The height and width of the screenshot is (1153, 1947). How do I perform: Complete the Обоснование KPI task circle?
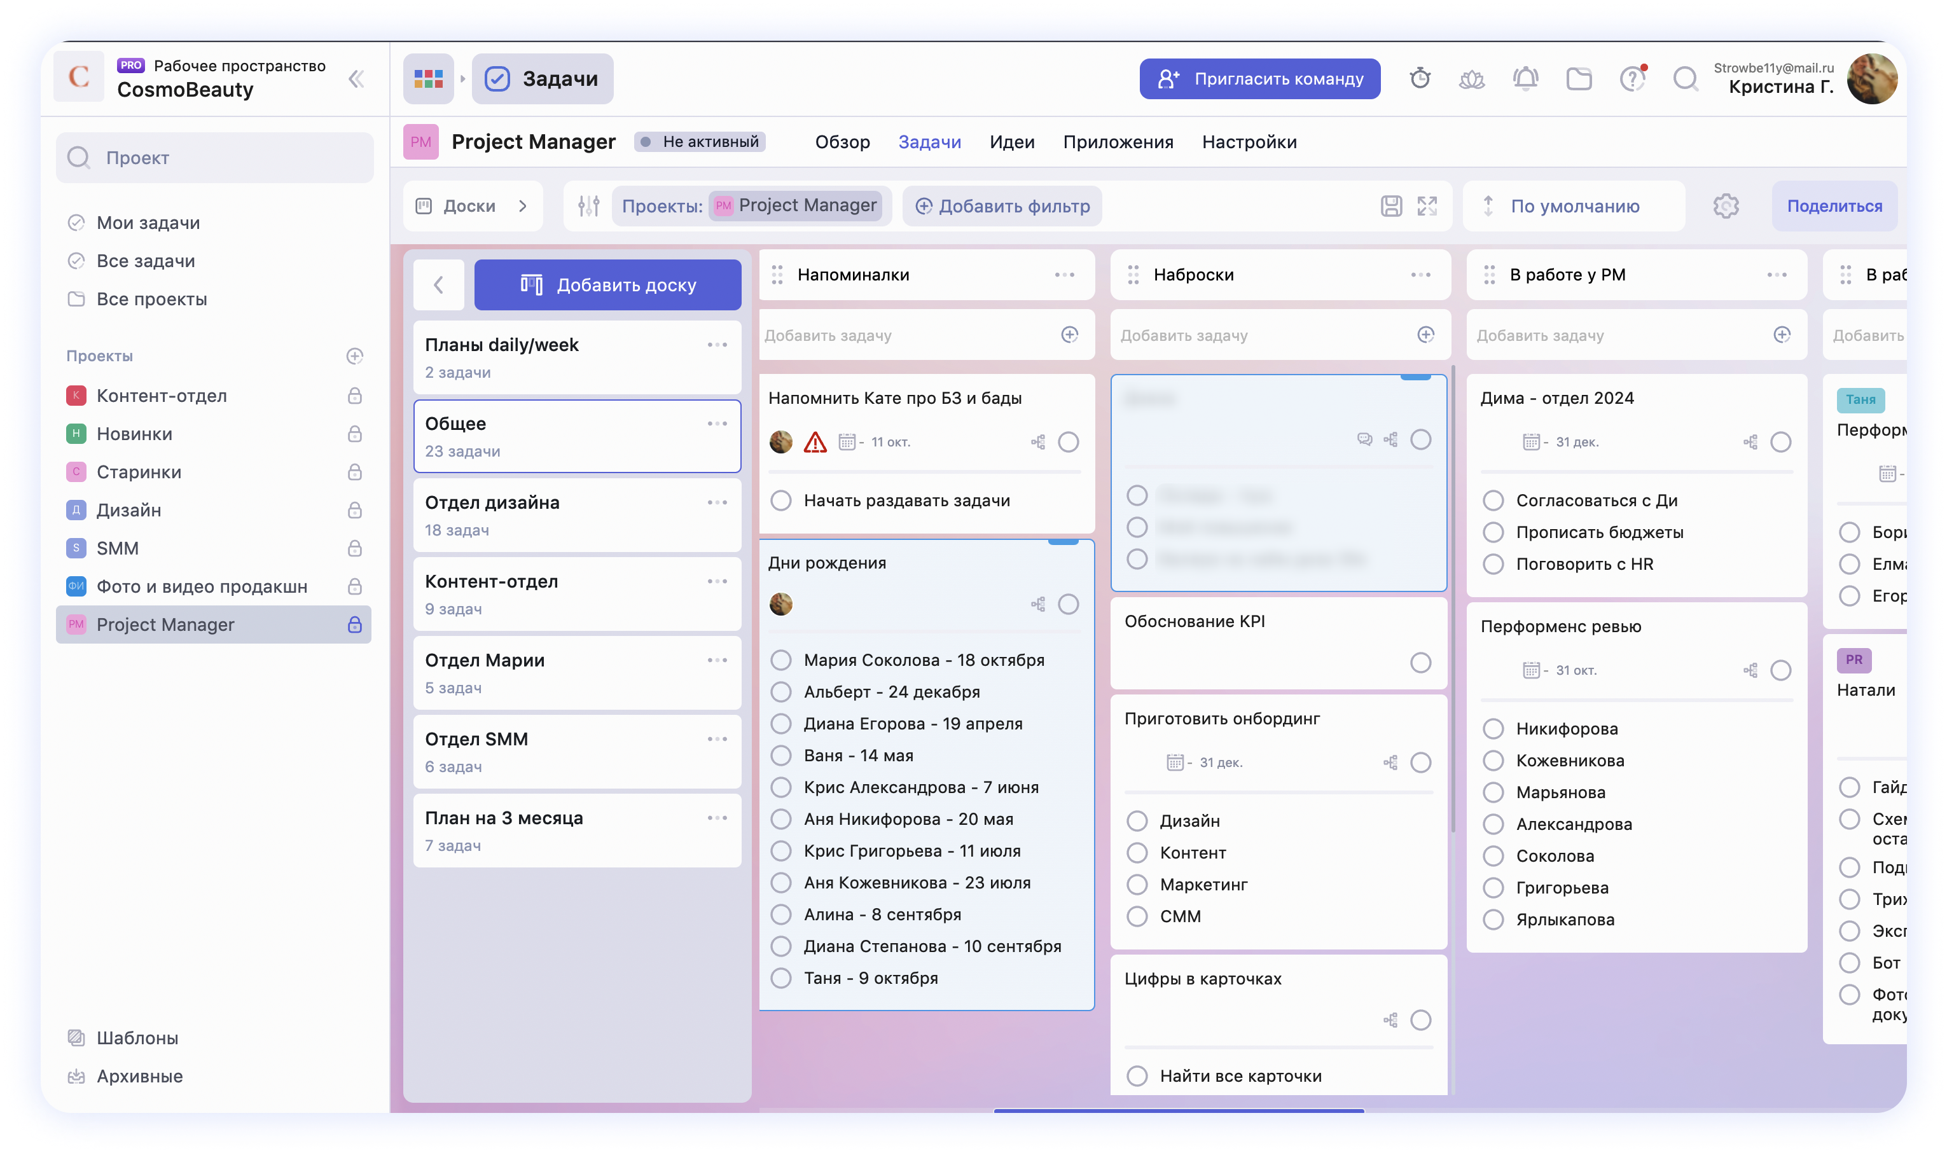[x=1420, y=663]
